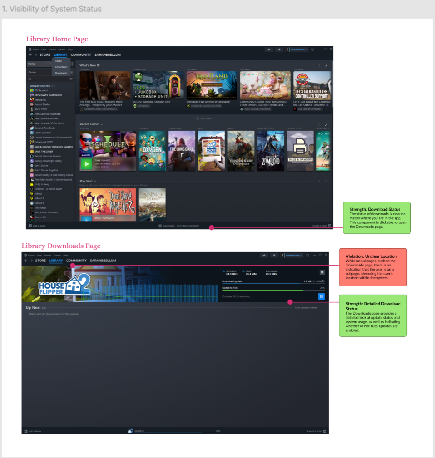This screenshot has width=435, height=458.
Task: Enter Big Picture mode on Library Home Page
Action: 312,49
